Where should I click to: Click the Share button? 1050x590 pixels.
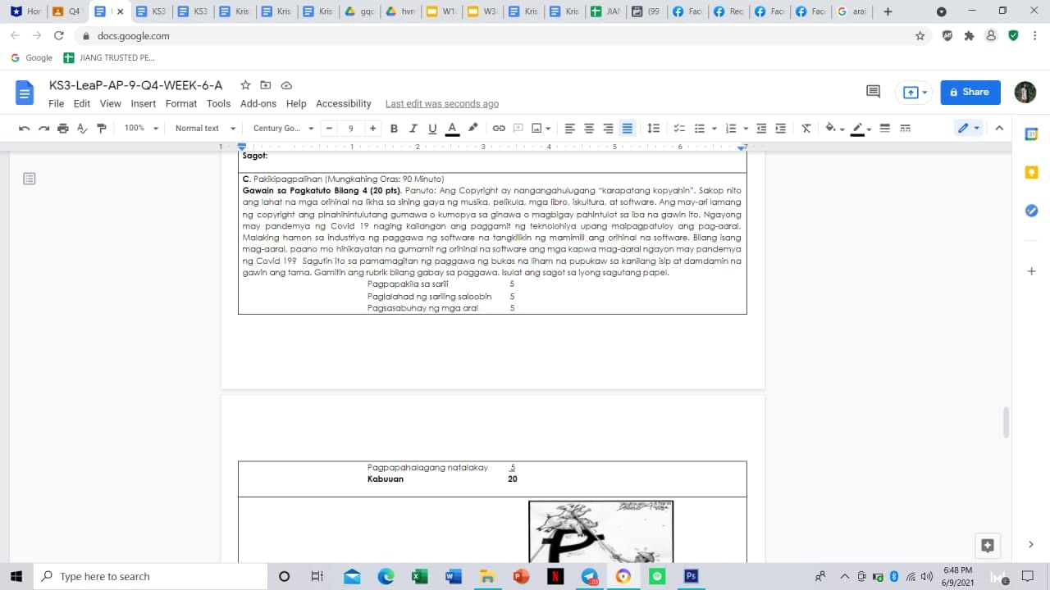970,92
